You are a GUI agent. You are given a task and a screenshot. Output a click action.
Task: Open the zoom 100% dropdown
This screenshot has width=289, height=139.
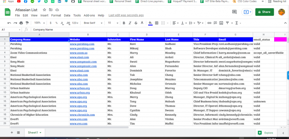[x=39, y=23]
